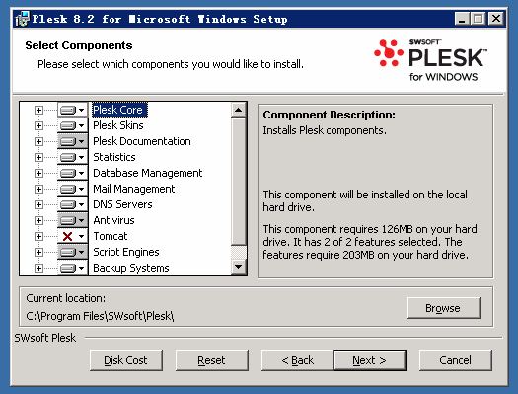This screenshot has width=518, height=394.
Task: Click the install path C:\Program Files\SWsoft\Plesk\
Action: (100, 316)
